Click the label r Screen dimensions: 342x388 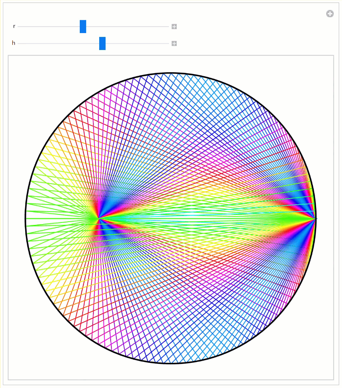pyautogui.click(x=14, y=26)
